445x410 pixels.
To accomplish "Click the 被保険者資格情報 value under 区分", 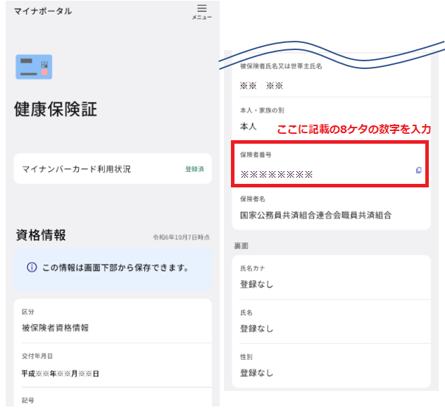I will tap(55, 328).
